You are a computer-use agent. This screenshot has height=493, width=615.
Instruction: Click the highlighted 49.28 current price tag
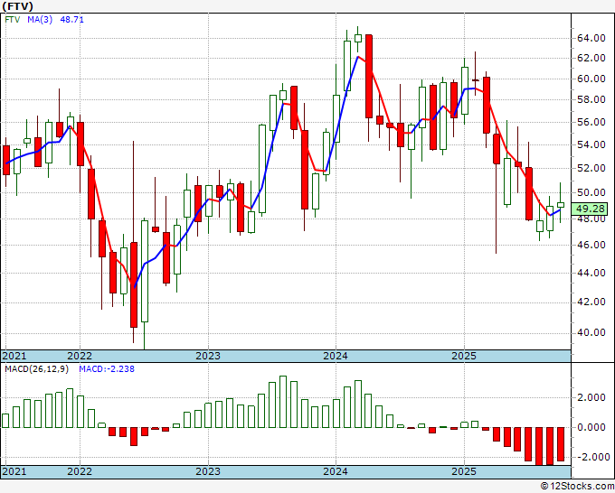589,209
